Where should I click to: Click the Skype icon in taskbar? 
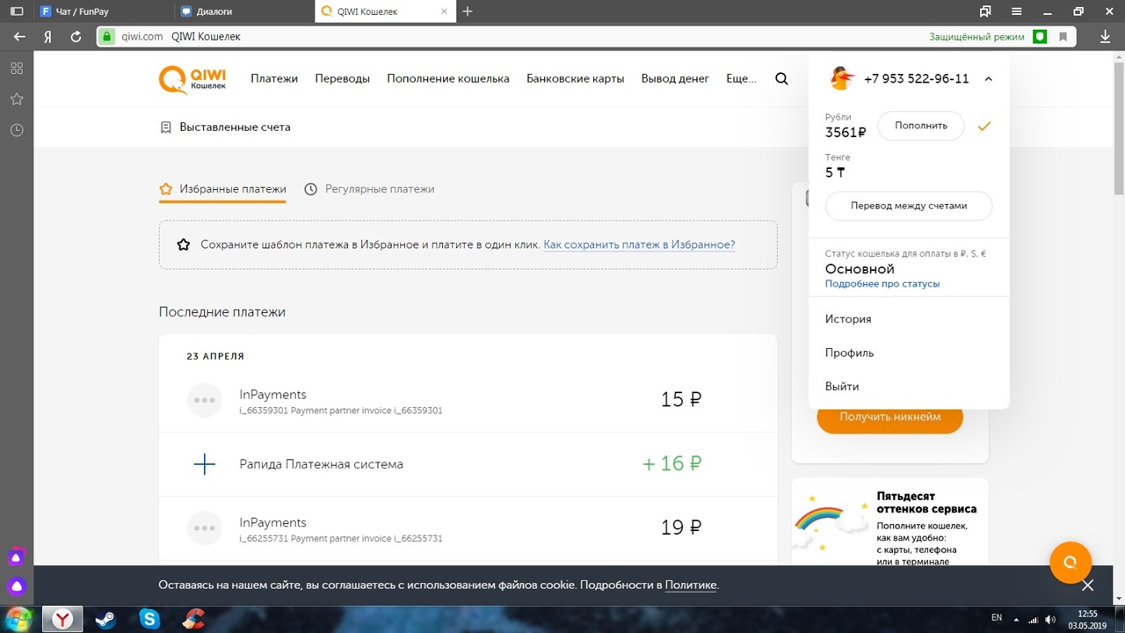[x=149, y=620]
